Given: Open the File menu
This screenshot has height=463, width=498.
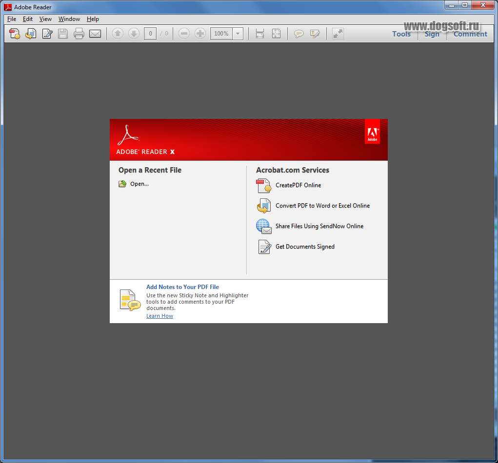Looking at the screenshot, I should tap(12, 19).
